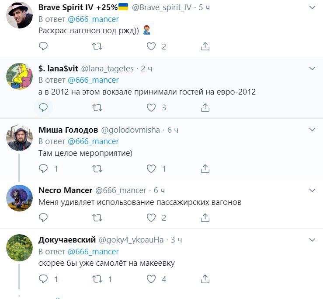
Task: Open Necro Mancer's purple monster avatar
Action: [x=20, y=199]
